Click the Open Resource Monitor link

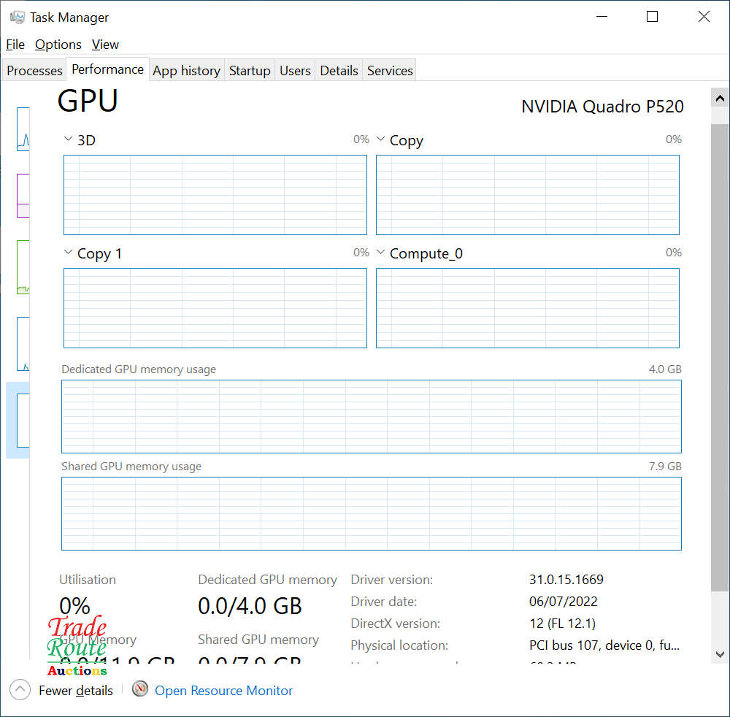click(x=223, y=691)
